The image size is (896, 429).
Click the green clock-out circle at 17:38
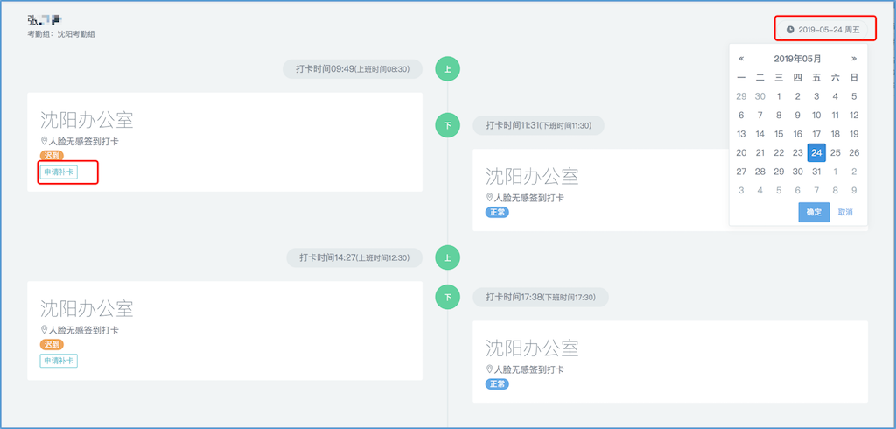(447, 297)
